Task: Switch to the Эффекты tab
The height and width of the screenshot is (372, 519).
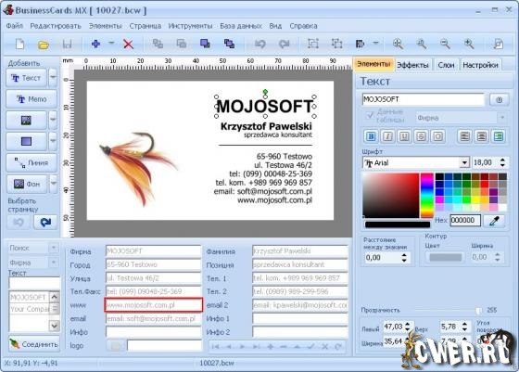Action: [412, 65]
